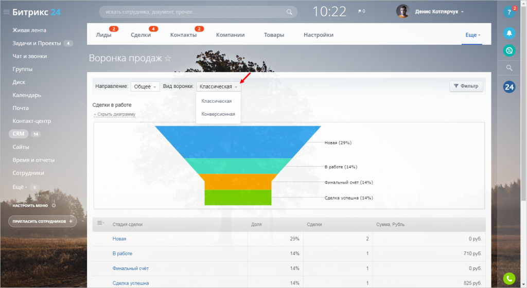Click the teal В работе funnel segment
527x288 pixels.
[238, 166]
